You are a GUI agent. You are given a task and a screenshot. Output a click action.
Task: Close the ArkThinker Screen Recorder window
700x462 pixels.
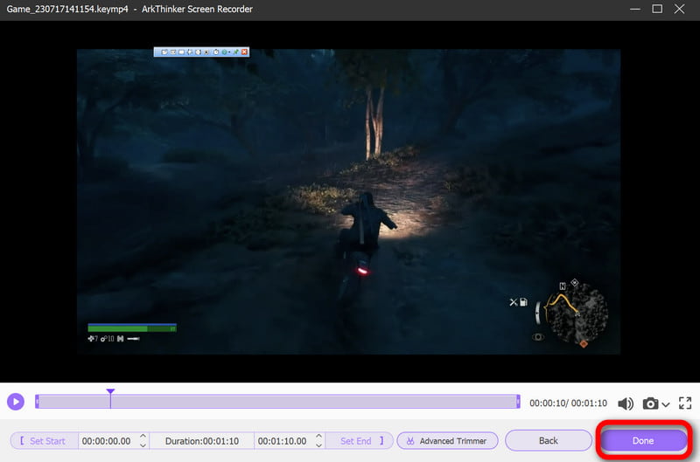coord(680,9)
